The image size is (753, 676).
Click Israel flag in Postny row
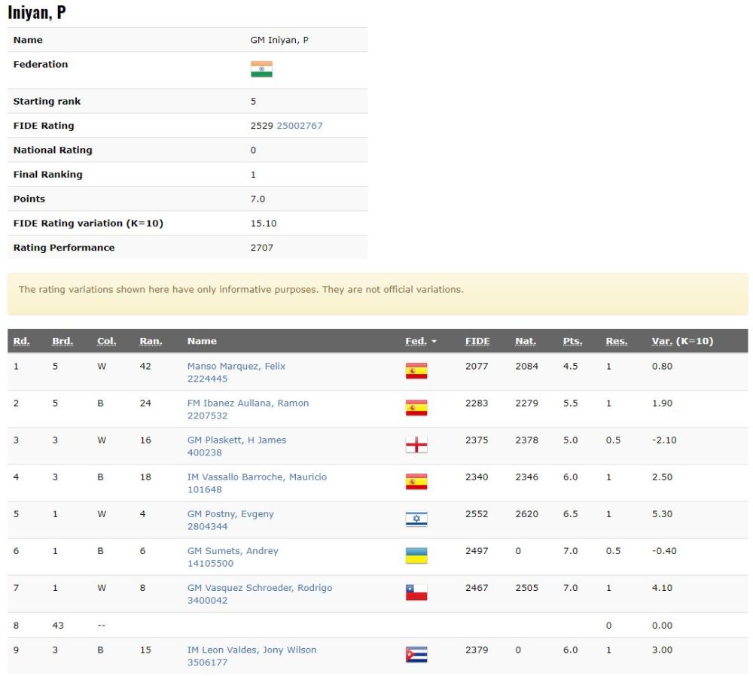tap(416, 519)
